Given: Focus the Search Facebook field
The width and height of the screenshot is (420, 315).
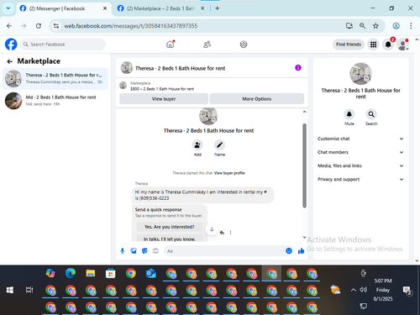Looking at the screenshot, I should click(63, 45).
